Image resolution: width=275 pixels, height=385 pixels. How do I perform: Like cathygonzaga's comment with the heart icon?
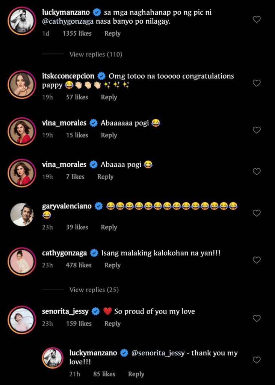257,260
